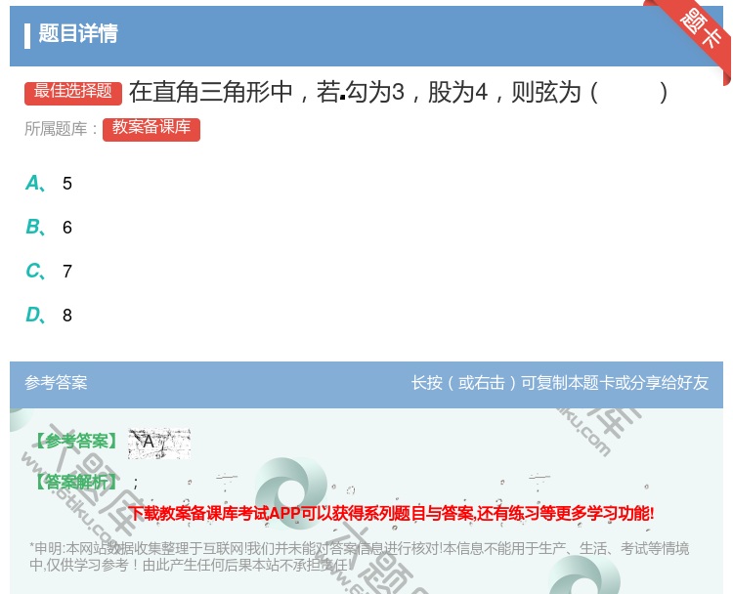Click the 长按（或右击）可复制本题卡 hint text
This screenshot has height=594, width=733.
click(x=560, y=383)
